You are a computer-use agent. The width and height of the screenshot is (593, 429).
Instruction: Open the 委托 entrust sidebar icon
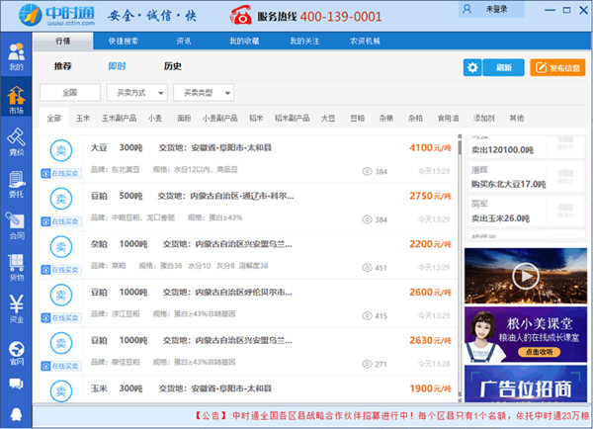click(16, 184)
